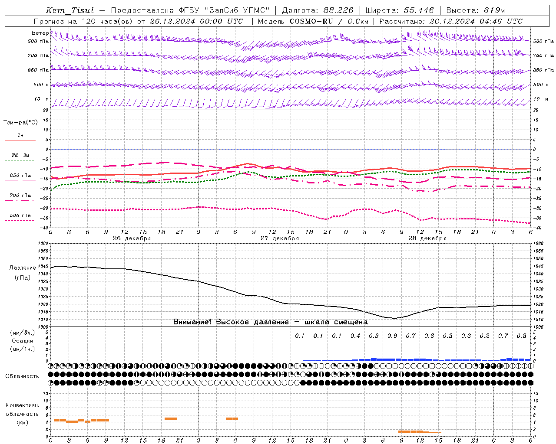Viewport: 556px width, 444px height.
Task: Click the 0.2 precipitation value
Action: click(x=484, y=336)
